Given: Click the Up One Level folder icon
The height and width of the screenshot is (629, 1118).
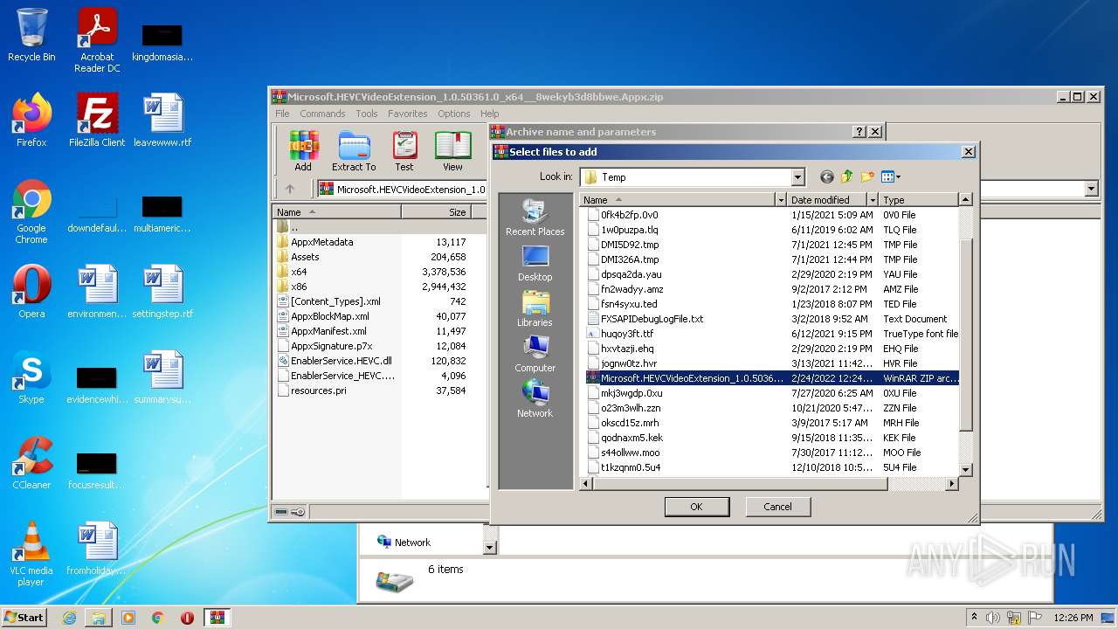Looking at the screenshot, I should (x=846, y=177).
